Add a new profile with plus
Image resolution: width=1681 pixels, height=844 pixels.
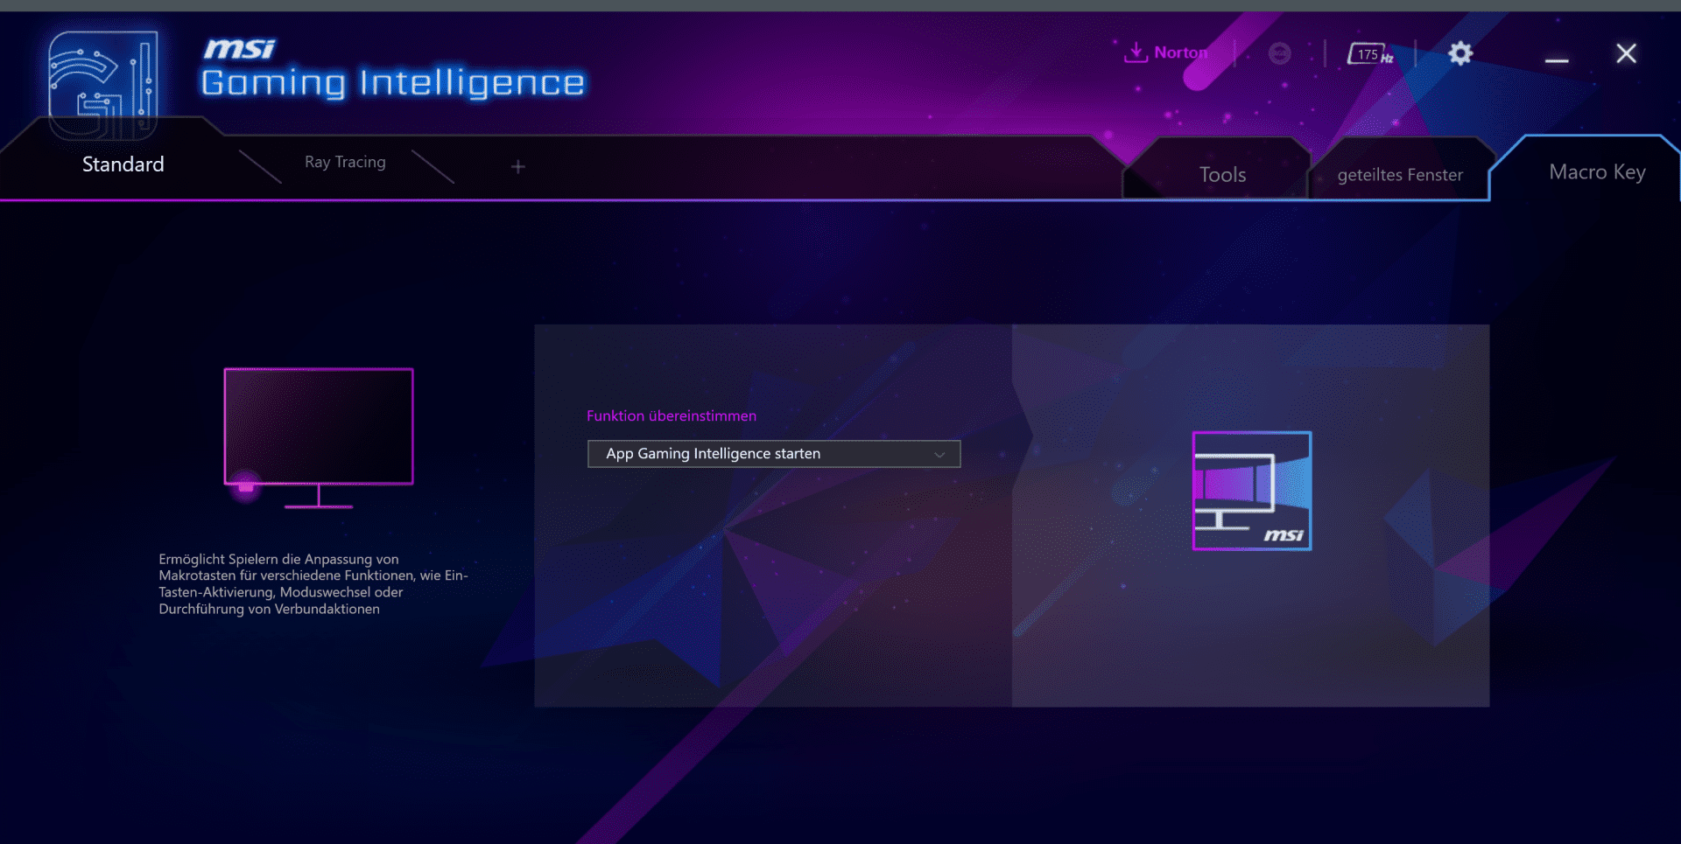pyautogui.click(x=518, y=166)
